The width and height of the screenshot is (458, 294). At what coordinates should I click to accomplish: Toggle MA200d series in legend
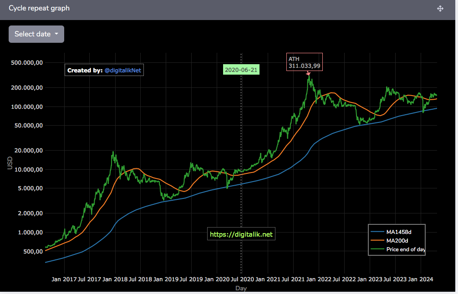coord(397,241)
